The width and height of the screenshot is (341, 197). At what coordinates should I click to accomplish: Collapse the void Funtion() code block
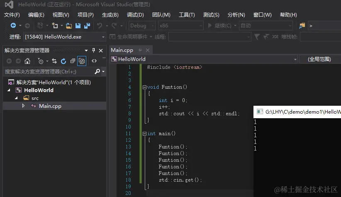(144, 87)
